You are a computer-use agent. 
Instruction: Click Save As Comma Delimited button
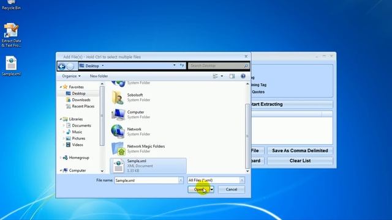pyautogui.click(x=300, y=151)
